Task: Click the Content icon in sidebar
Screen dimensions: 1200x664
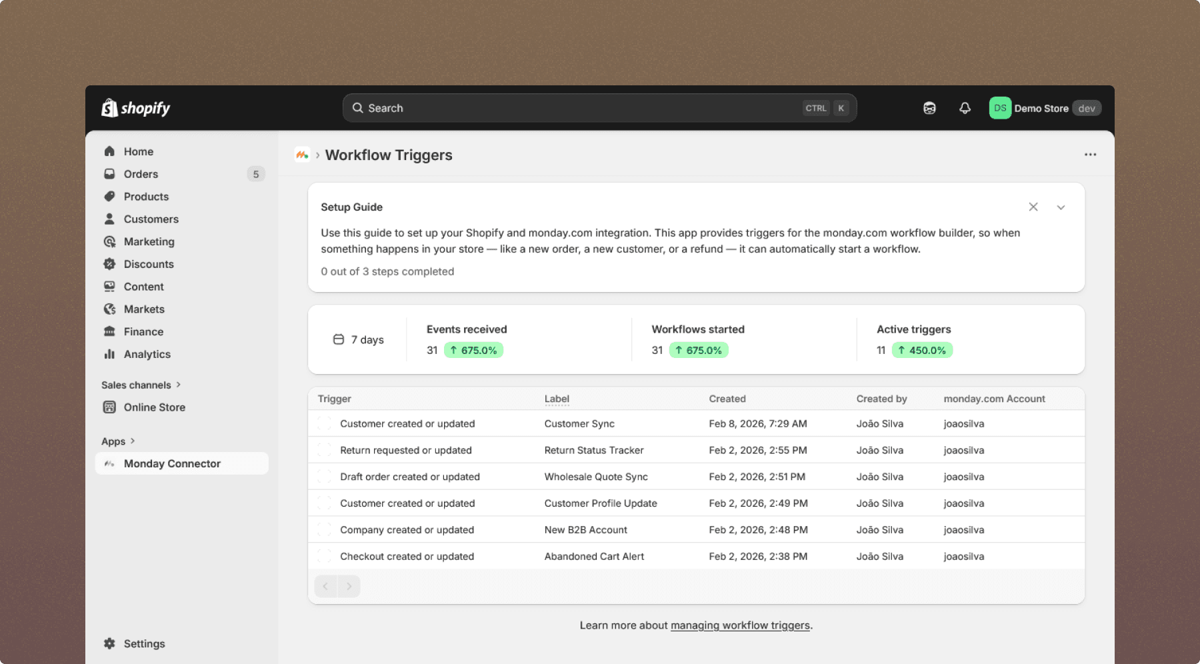Action: point(109,287)
